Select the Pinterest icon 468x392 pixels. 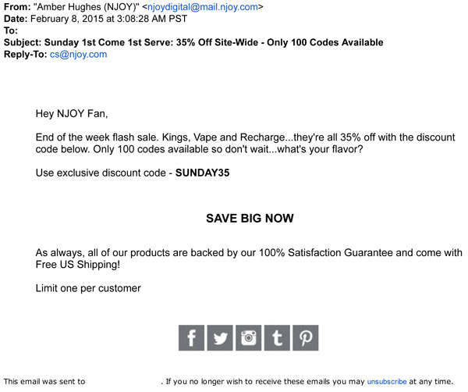(x=305, y=337)
